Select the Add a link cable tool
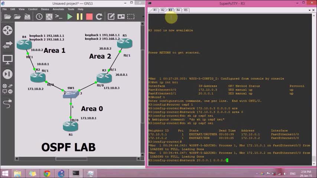Image resolution: width=317 pixels, height=178 pixels. pos(7,103)
